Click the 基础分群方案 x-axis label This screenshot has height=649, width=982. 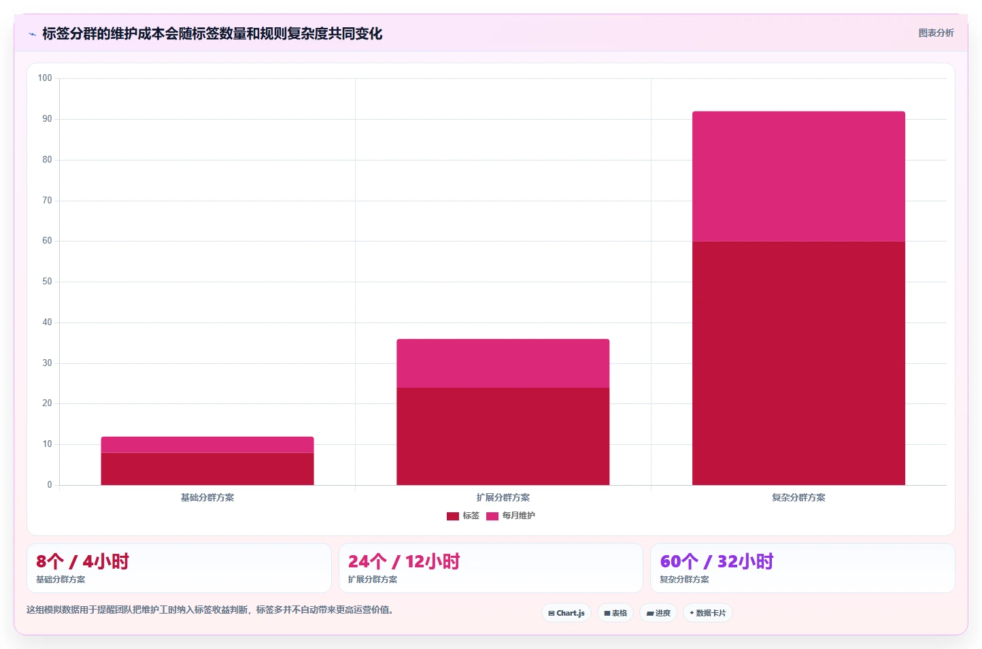tap(207, 497)
